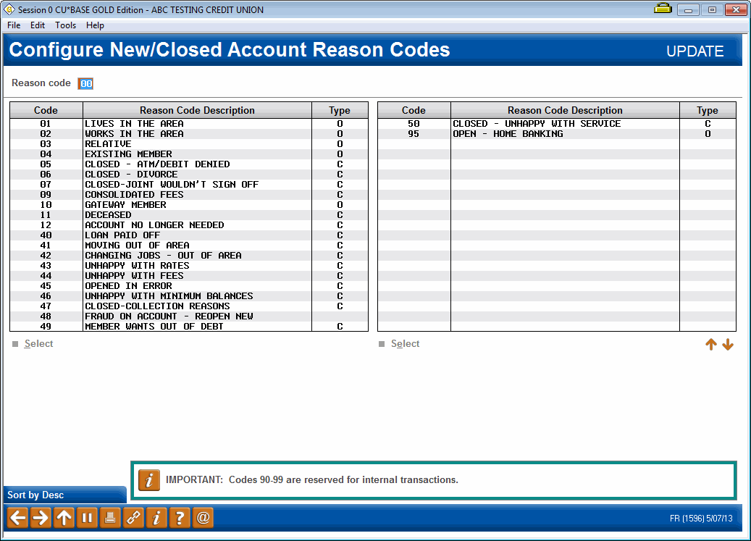Open the File menu
Image resolution: width=751 pixels, height=541 pixels.
(13, 25)
